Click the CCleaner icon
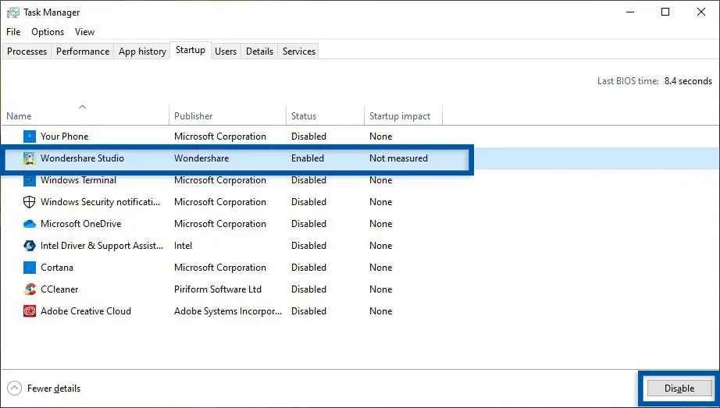This screenshot has height=408, width=720. point(30,289)
